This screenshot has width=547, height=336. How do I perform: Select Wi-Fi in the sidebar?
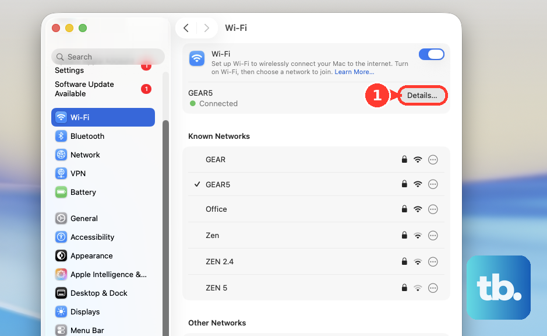pyautogui.click(x=103, y=117)
